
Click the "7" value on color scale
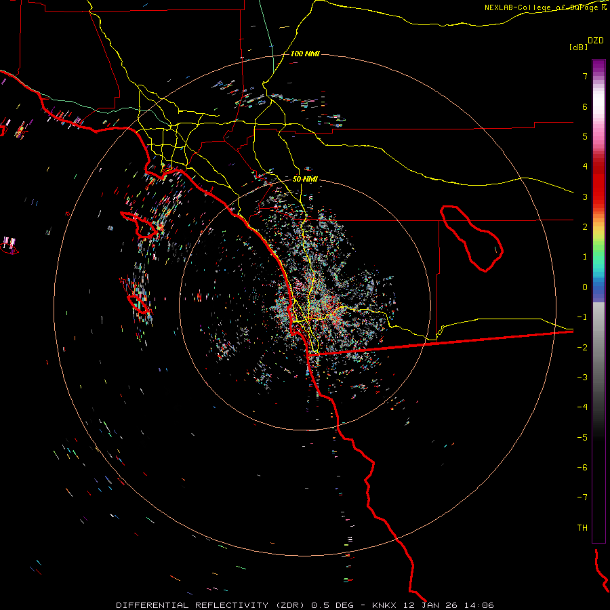[585, 76]
